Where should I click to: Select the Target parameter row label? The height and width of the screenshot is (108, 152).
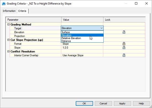coord(18,28)
